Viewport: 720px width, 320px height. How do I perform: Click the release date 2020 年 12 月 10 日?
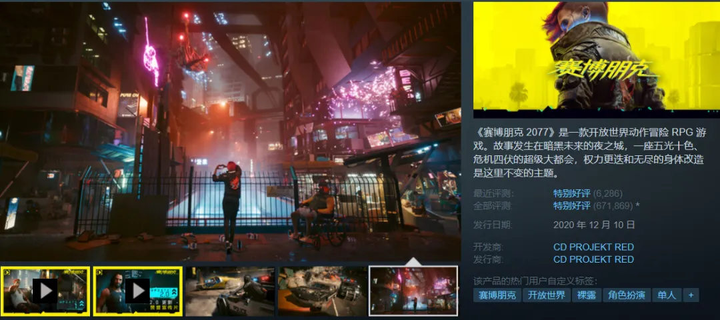pyautogui.click(x=594, y=225)
